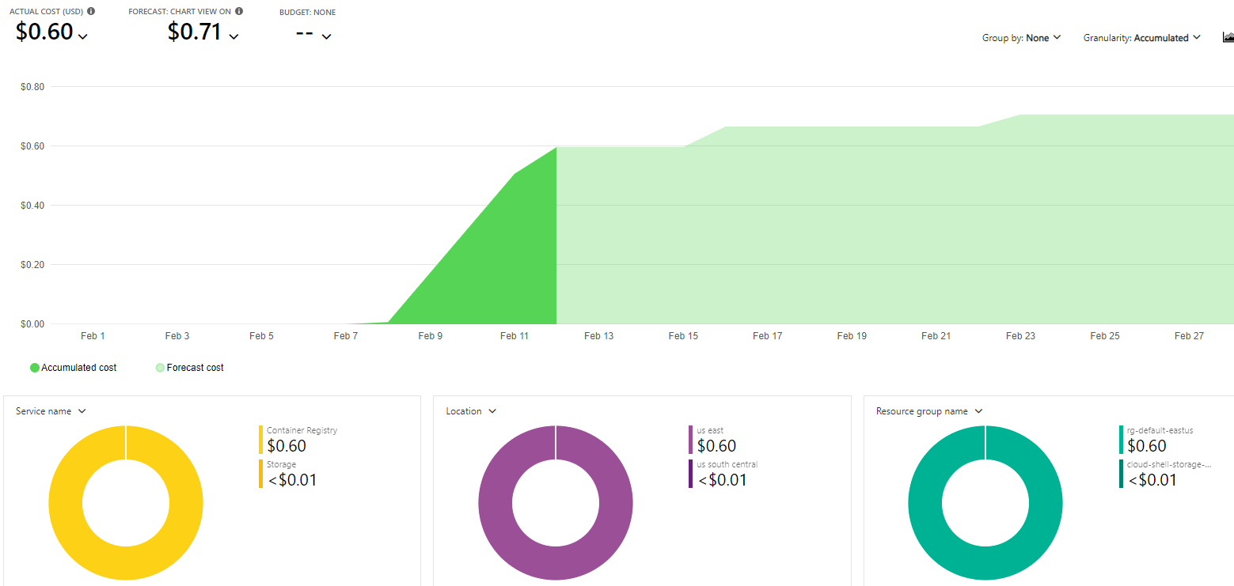Screen dimensions: 1234x586
Task: Open the budget dropdown showing dashes
Action: pyautogui.click(x=326, y=36)
